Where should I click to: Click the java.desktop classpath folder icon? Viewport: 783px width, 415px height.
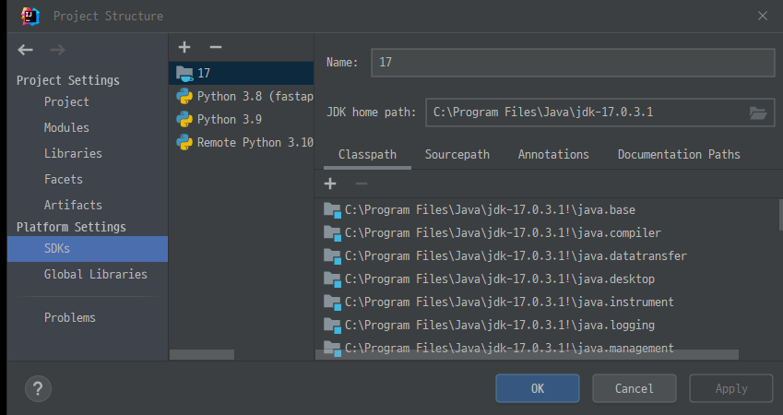coord(332,279)
